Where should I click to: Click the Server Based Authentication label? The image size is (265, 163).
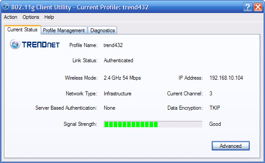pyautogui.click(x=66, y=108)
